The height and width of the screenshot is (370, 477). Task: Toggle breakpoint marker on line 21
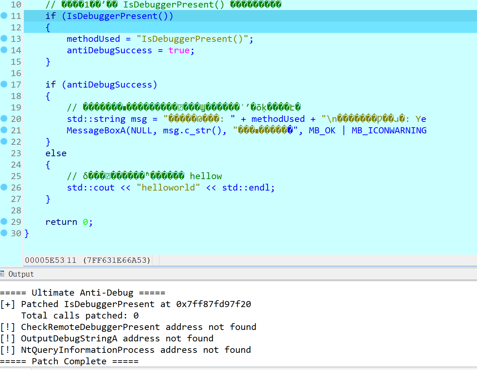click(x=4, y=130)
